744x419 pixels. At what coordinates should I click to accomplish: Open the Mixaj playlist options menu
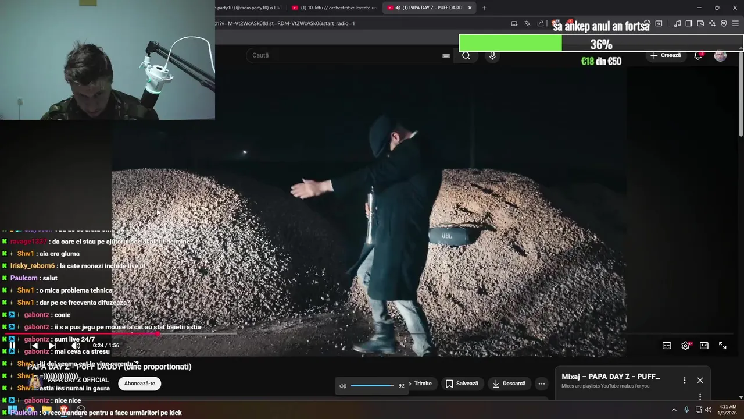[x=684, y=380]
